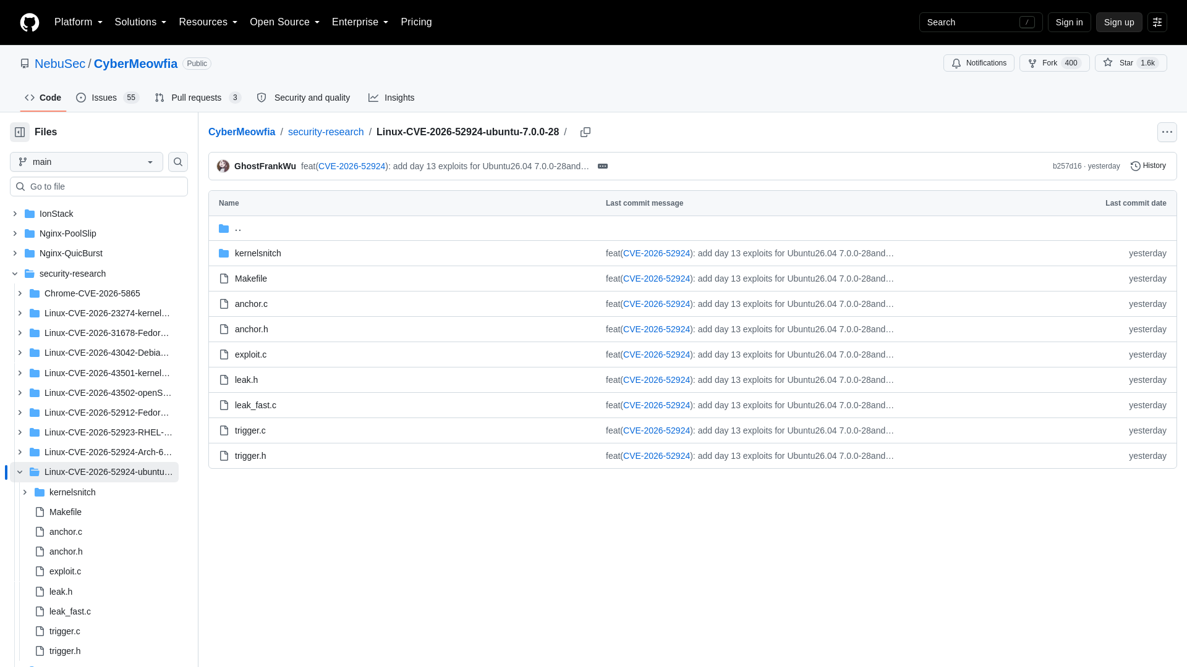Viewport: 1187px width, 667px height.
Task: Open anchor.c in the file table
Action: pos(251,304)
